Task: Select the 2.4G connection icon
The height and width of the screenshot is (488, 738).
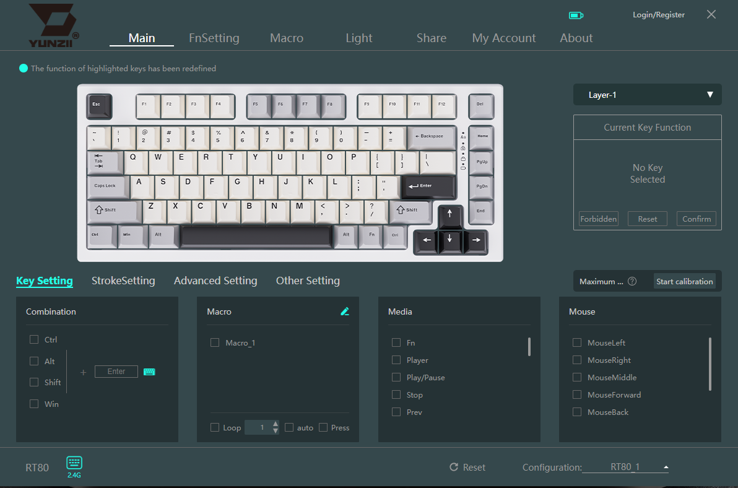Action: (x=74, y=466)
